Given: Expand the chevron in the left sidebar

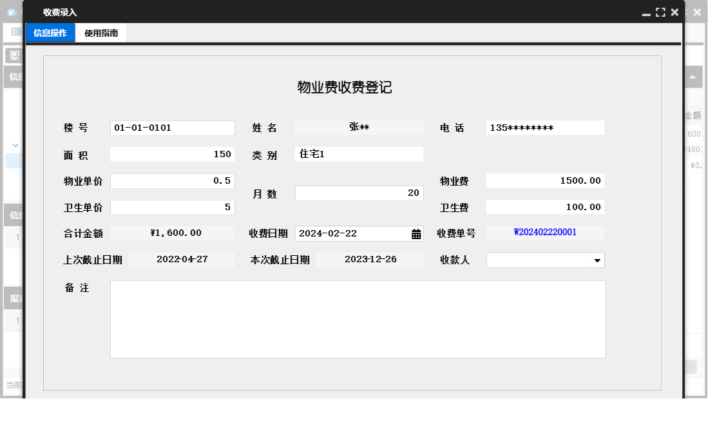Looking at the screenshot, I should click(x=14, y=145).
